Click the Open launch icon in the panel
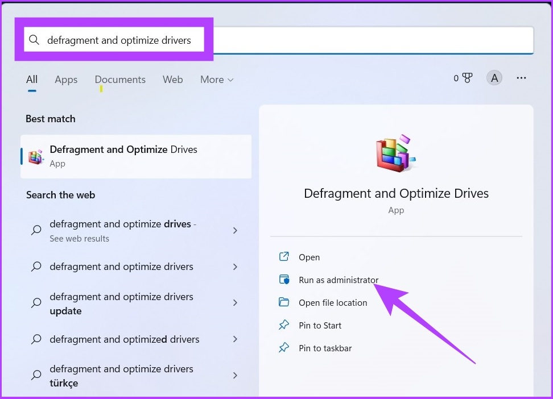The image size is (553, 399). point(284,257)
